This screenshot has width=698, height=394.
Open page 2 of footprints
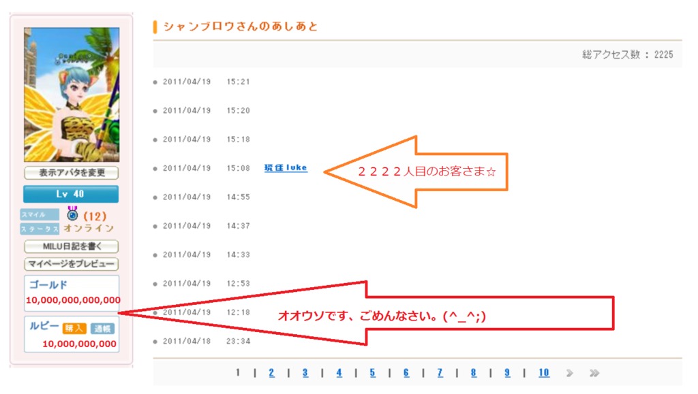pos(271,373)
